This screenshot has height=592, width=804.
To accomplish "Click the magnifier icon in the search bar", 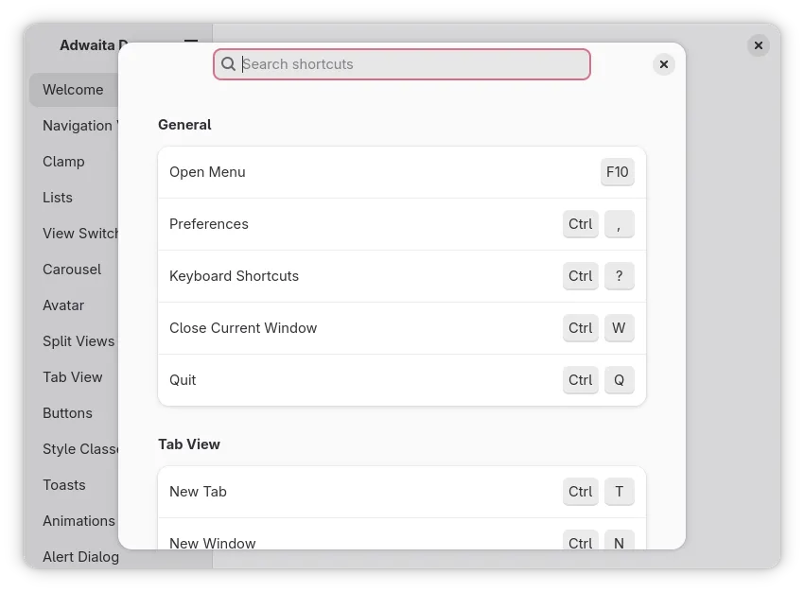I will 228,64.
